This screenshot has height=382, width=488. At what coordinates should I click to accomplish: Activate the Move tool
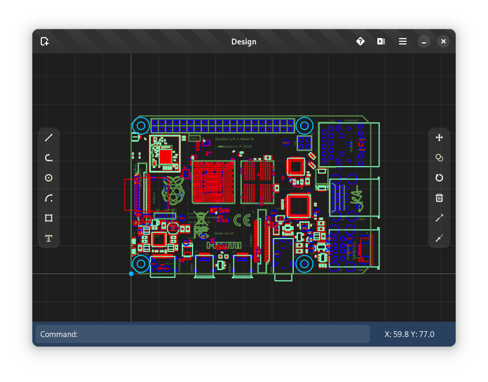(439, 138)
